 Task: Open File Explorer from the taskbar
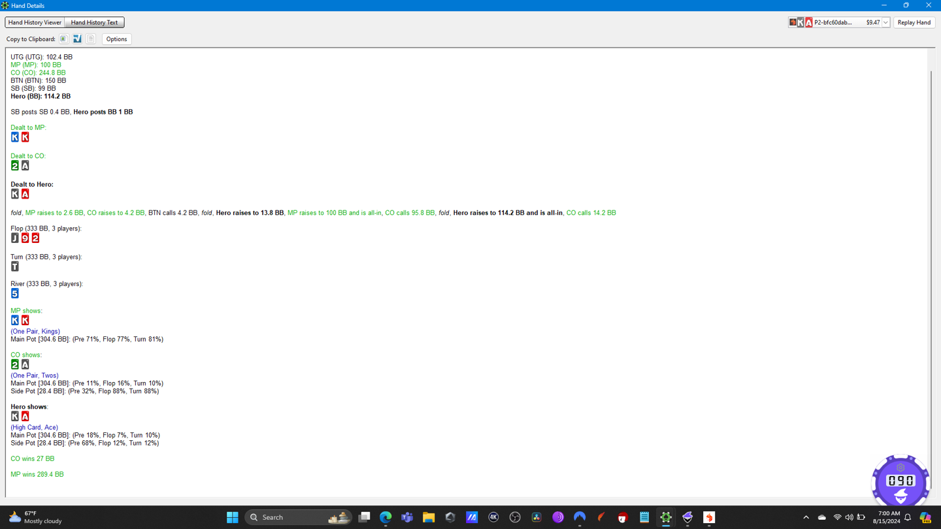429,517
